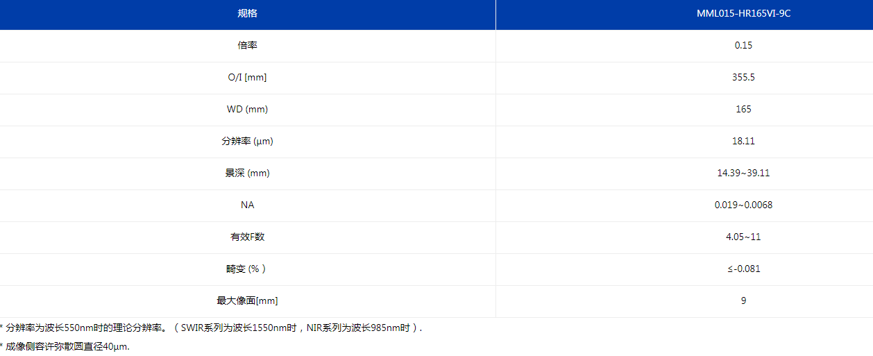This screenshot has height=356, width=873.
Task: Select the F-number value 4.05~11
Action: click(743, 237)
